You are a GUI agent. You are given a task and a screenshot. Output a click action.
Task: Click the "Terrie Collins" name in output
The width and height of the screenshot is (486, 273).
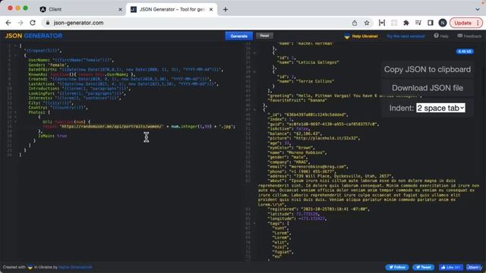click(x=315, y=81)
